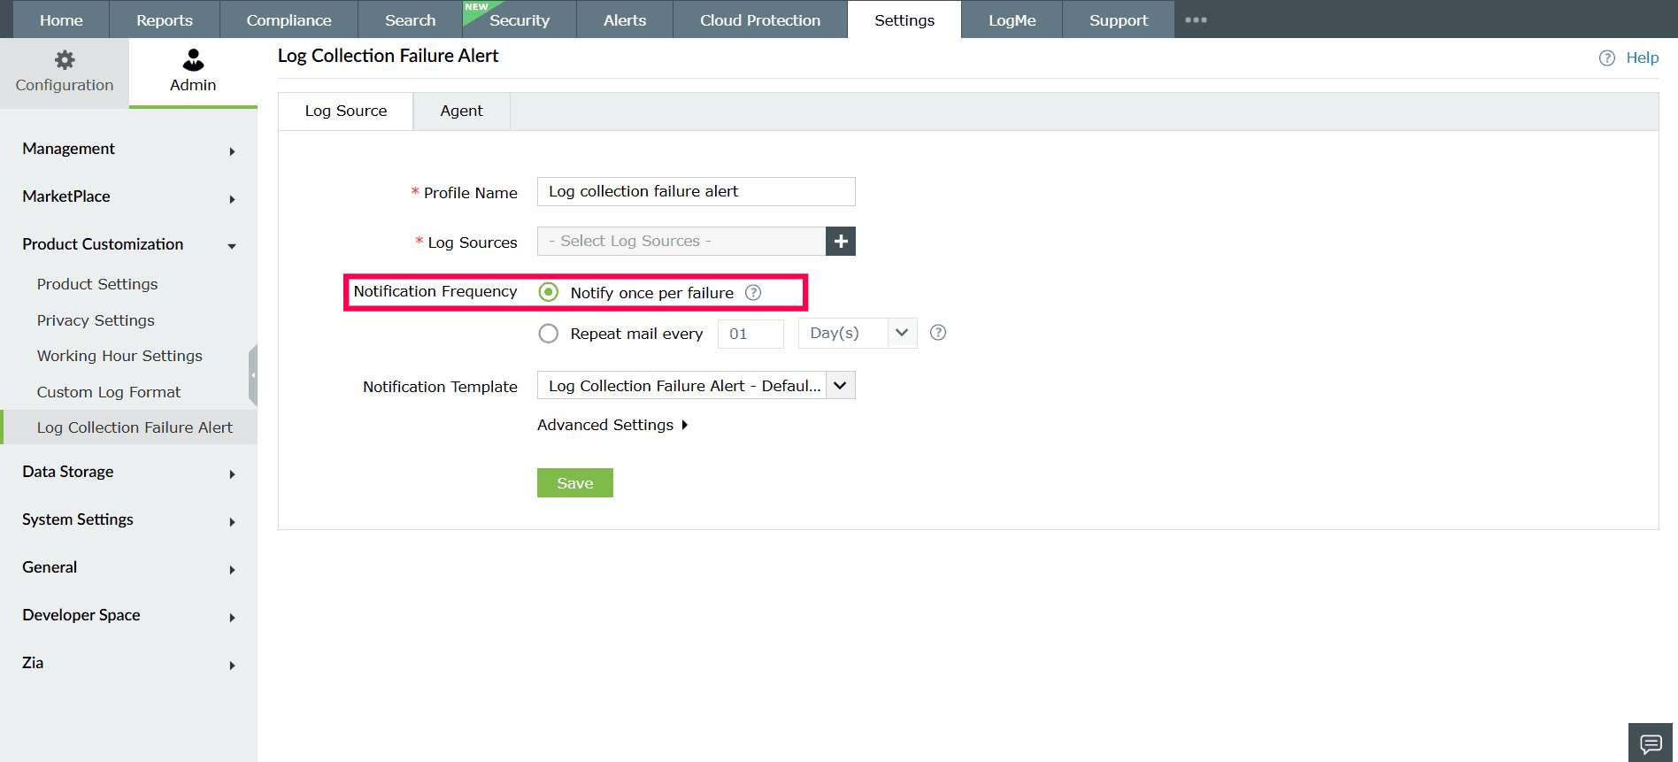Screen dimensions: 1678x762
Task: Open the Reports tab
Action: (x=165, y=19)
